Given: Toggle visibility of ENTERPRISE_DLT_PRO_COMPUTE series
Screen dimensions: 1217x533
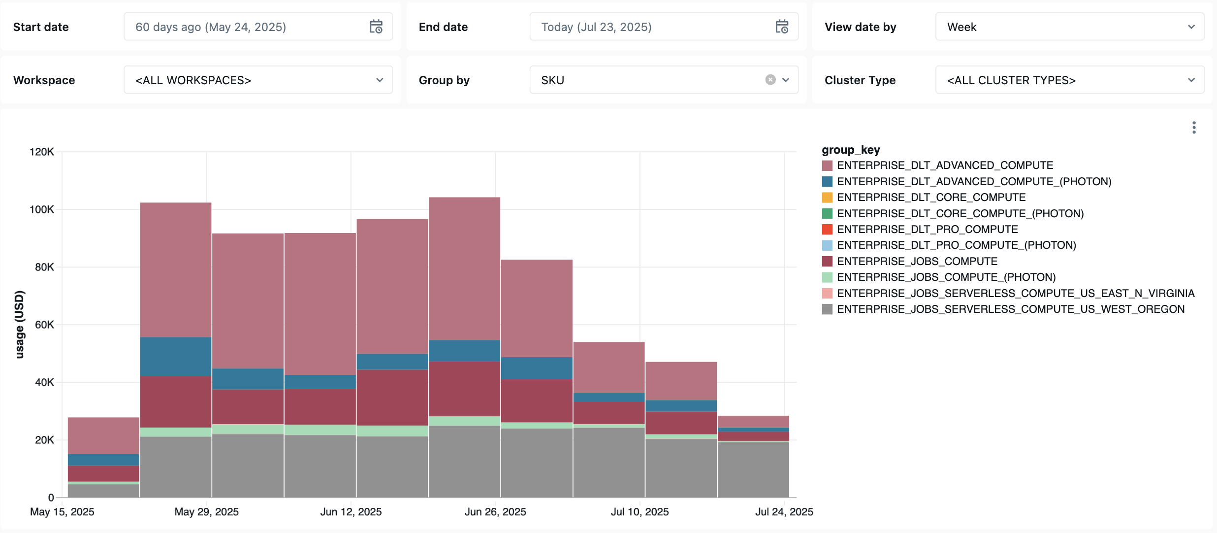Looking at the screenshot, I should coord(827,229).
